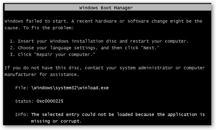This screenshot has width=216, height=130.
Task: Click step 2 about language settings
Action: [x=85, y=48]
